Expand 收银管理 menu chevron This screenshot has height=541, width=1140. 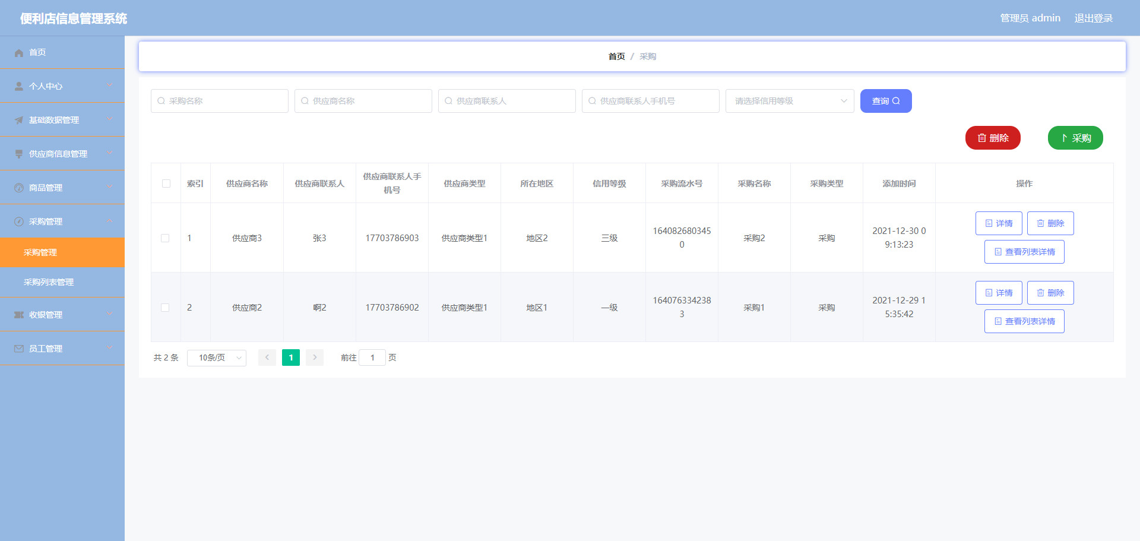point(110,314)
